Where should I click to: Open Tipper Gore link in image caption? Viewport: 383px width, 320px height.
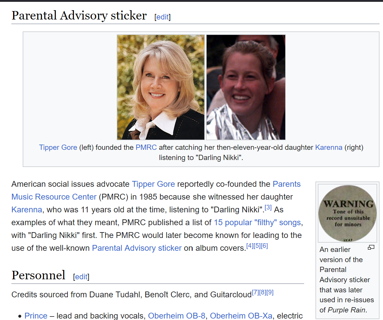(x=58, y=147)
